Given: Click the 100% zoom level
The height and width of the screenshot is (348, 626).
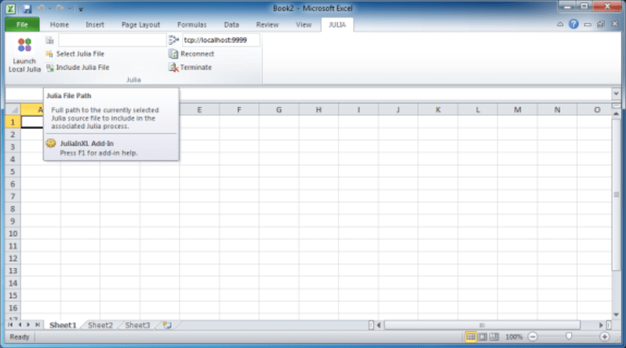Looking at the screenshot, I should click(514, 337).
